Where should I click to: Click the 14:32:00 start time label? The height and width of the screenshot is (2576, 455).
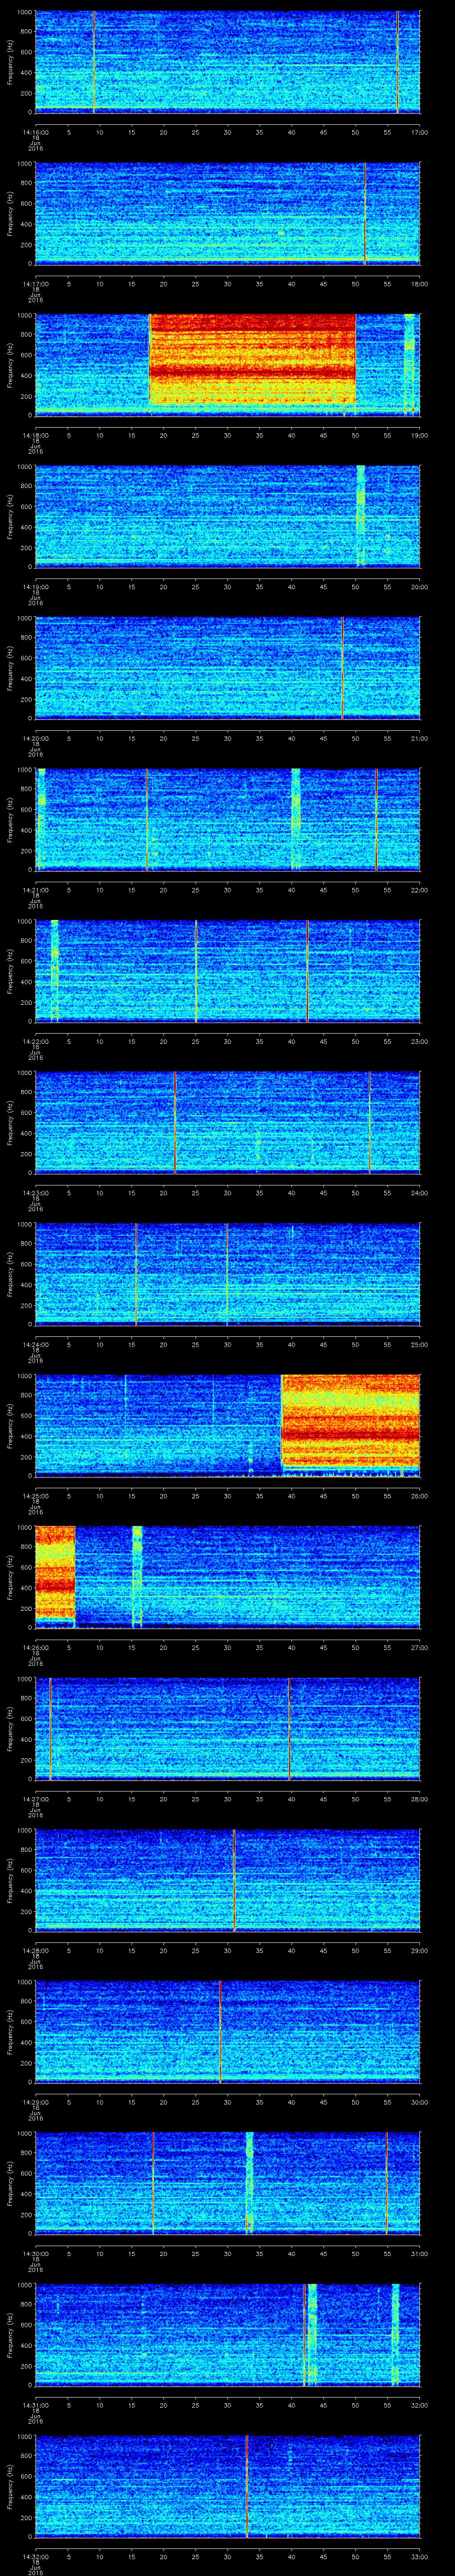tap(35, 2557)
